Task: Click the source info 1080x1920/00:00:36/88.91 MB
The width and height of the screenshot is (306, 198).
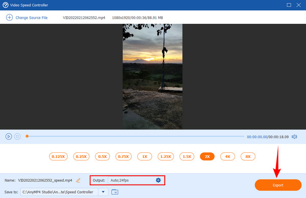Action: click(x=137, y=18)
